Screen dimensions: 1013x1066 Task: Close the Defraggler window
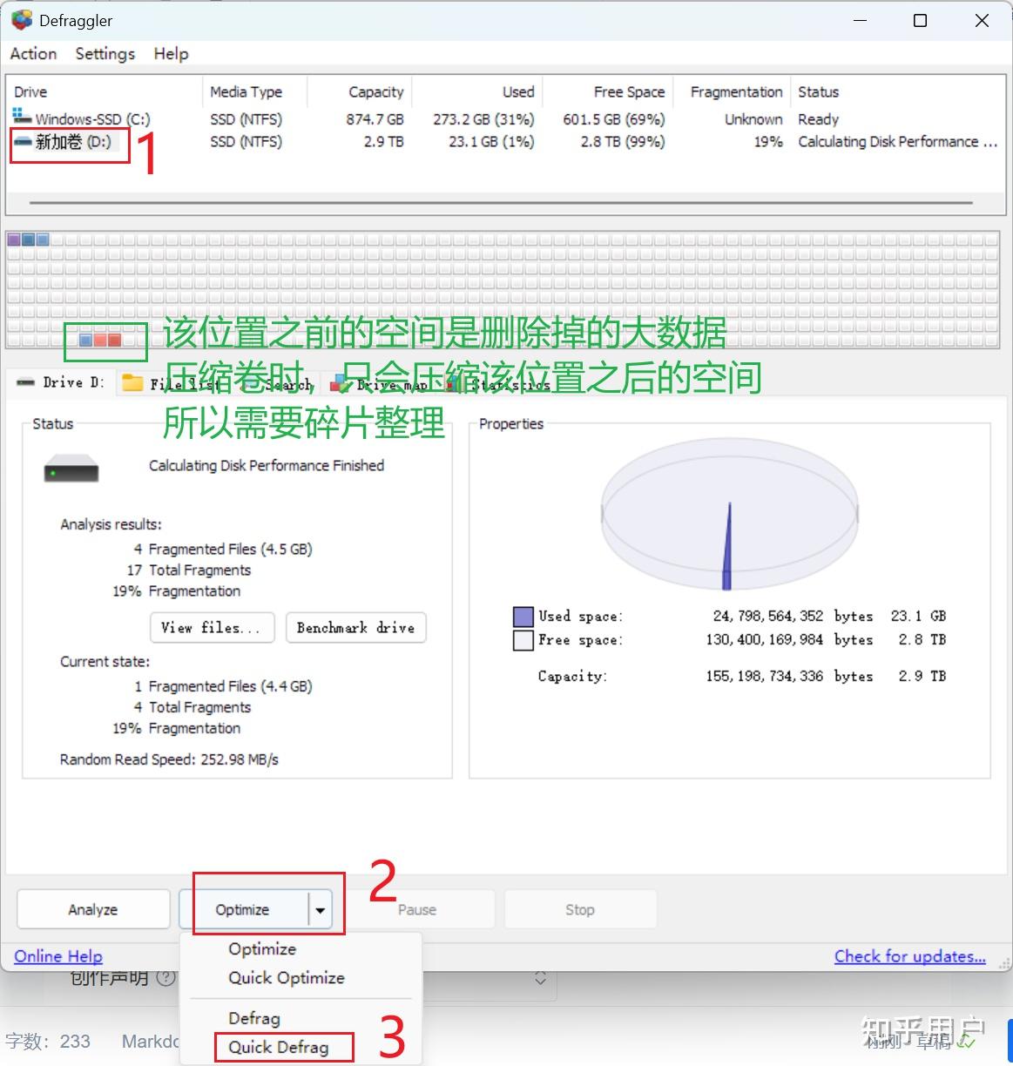(982, 20)
